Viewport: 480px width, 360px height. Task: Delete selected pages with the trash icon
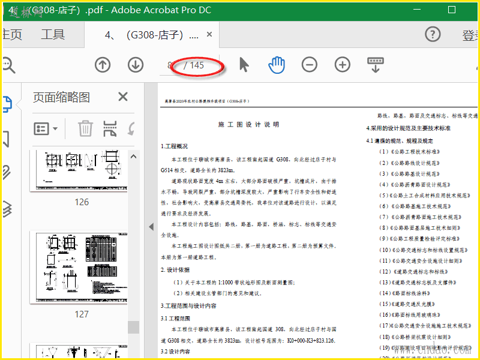click(x=85, y=128)
